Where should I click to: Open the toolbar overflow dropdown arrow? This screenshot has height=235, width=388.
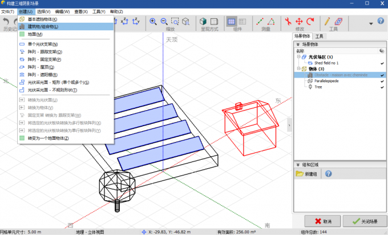pyautogui.click(x=371, y=23)
